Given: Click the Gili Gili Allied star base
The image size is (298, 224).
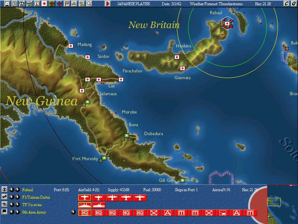Looking at the screenshot, I should tap(183, 180).
